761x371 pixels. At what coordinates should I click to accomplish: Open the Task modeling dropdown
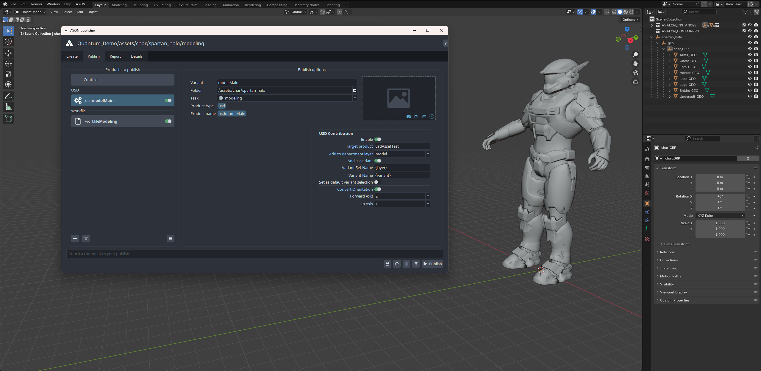[287, 98]
